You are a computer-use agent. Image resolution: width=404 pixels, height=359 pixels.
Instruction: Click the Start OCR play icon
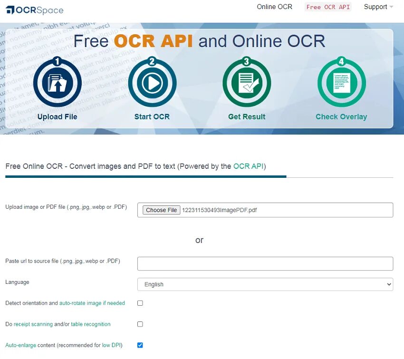152,83
